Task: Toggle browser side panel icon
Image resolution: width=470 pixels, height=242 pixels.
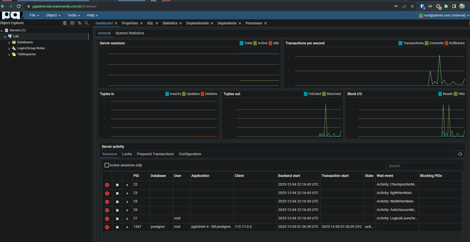Action: [x=454, y=6]
